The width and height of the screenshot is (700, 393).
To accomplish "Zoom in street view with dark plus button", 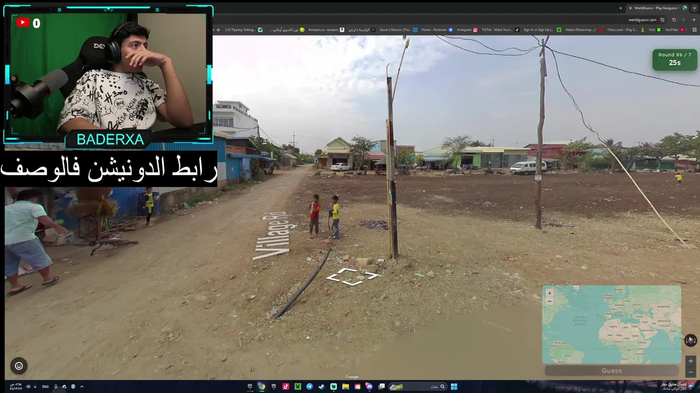I will tap(691, 361).
